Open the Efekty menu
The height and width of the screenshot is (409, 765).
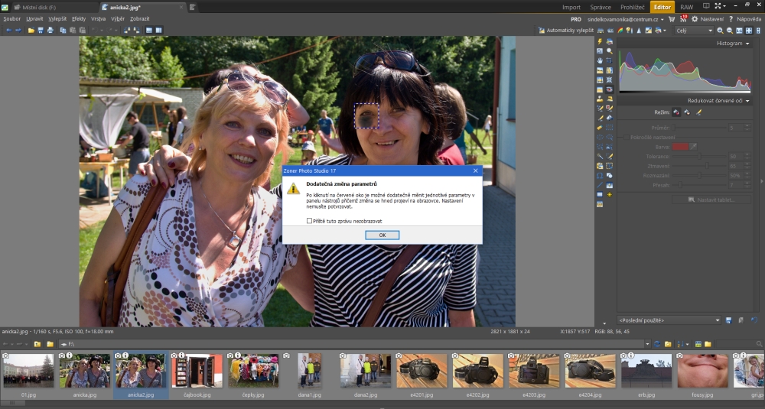(x=79, y=18)
